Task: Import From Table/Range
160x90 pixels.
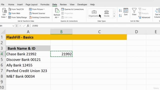Action: 17,17
